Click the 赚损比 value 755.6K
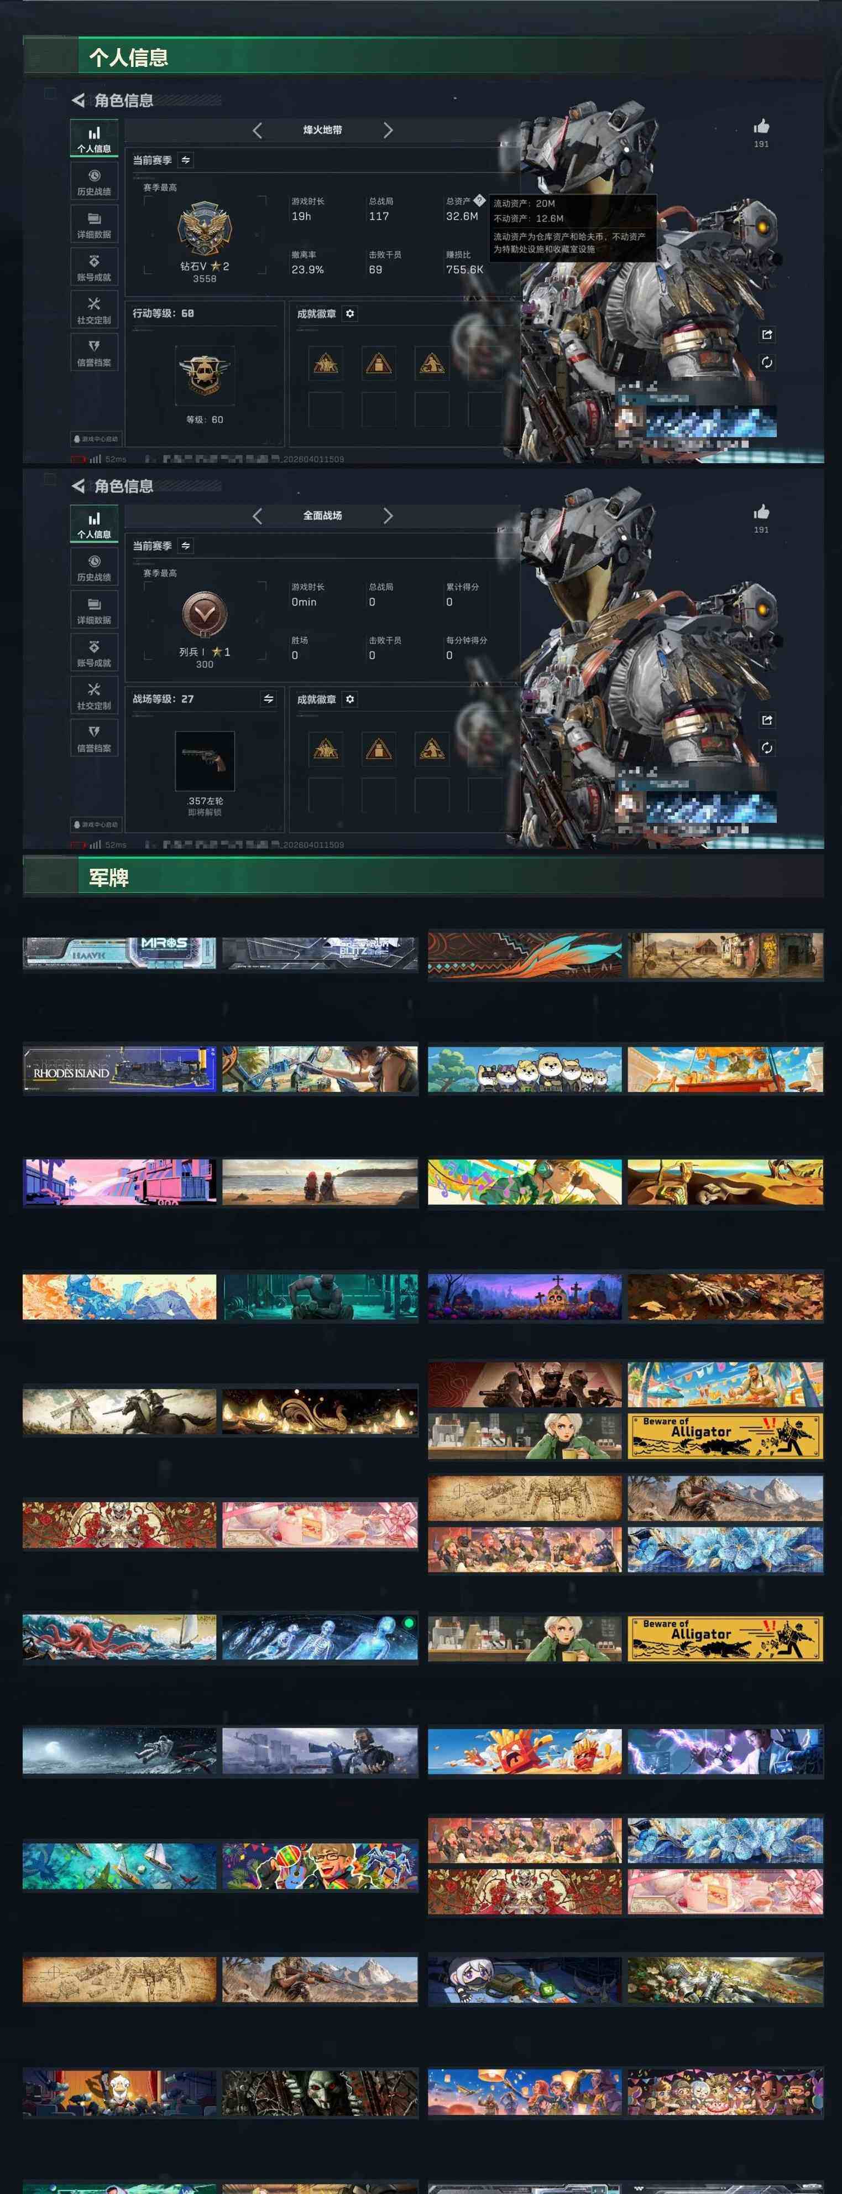Image resolution: width=842 pixels, height=2194 pixels. click(x=465, y=270)
